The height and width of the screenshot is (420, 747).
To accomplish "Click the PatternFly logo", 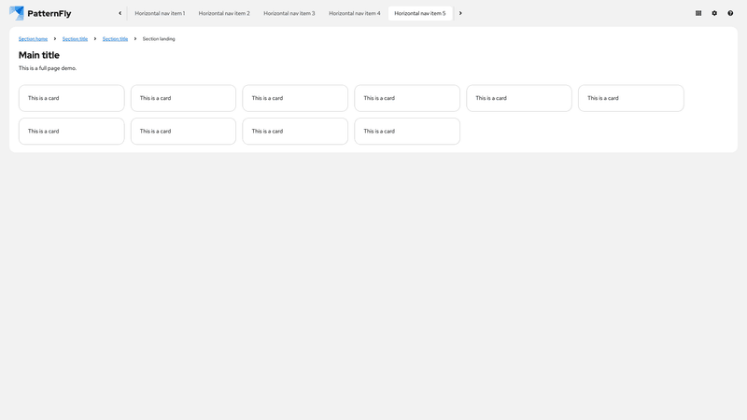I will [x=40, y=13].
